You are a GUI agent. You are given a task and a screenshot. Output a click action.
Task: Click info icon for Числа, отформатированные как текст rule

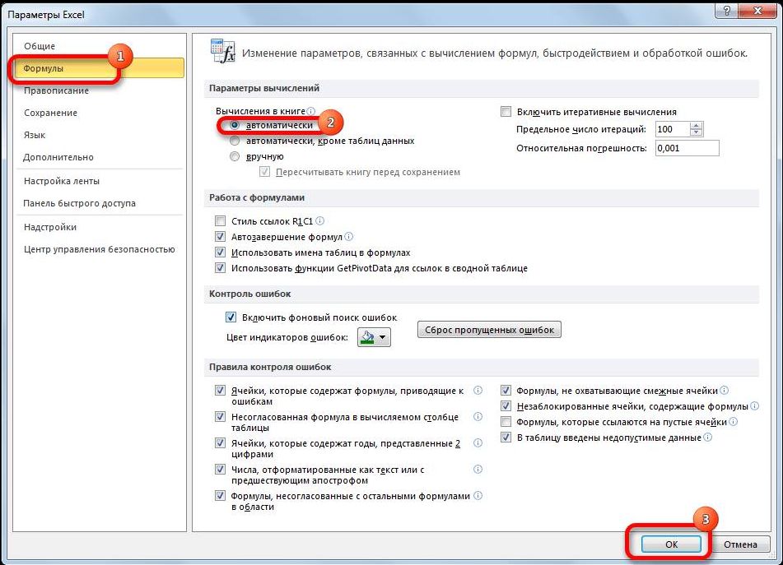pyautogui.click(x=478, y=469)
